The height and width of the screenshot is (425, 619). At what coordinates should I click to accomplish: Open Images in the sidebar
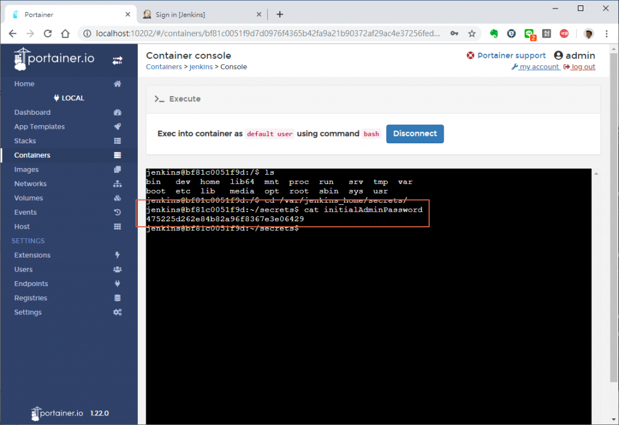pos(70,169)
